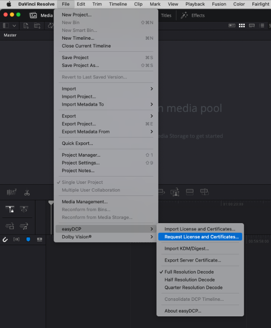
Task: Open the Media Pool icon button
Action: point(33,15)
